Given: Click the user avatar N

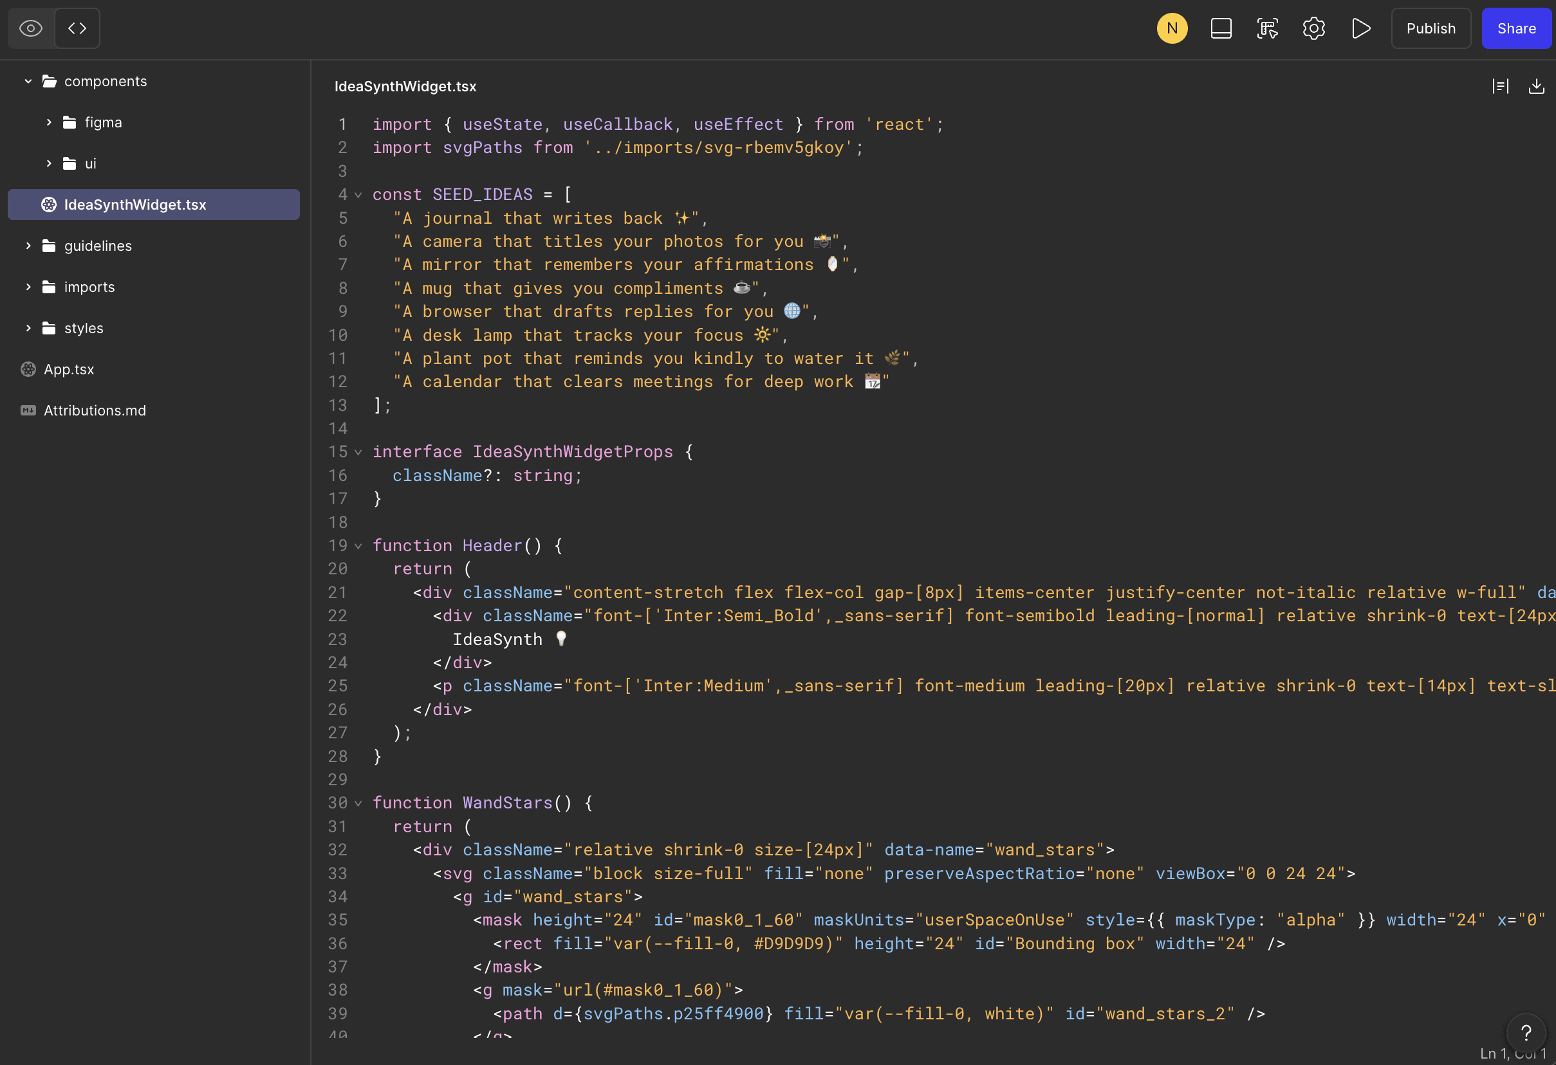Looking at the screenshot, I should (1172, 28).
